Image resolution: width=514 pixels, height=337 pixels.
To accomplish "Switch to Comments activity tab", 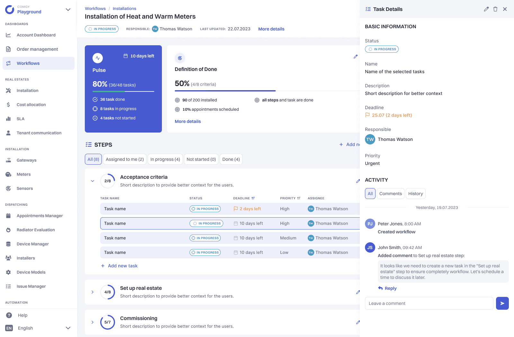I will pyautogui.click(x=390, y=194).
